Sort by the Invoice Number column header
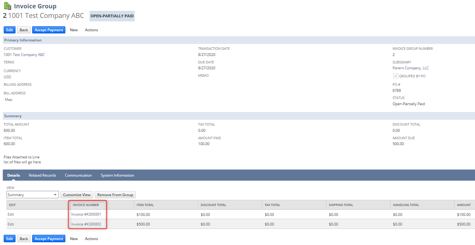The width and height of the screenshot is (475, 245). pos(86,205)
